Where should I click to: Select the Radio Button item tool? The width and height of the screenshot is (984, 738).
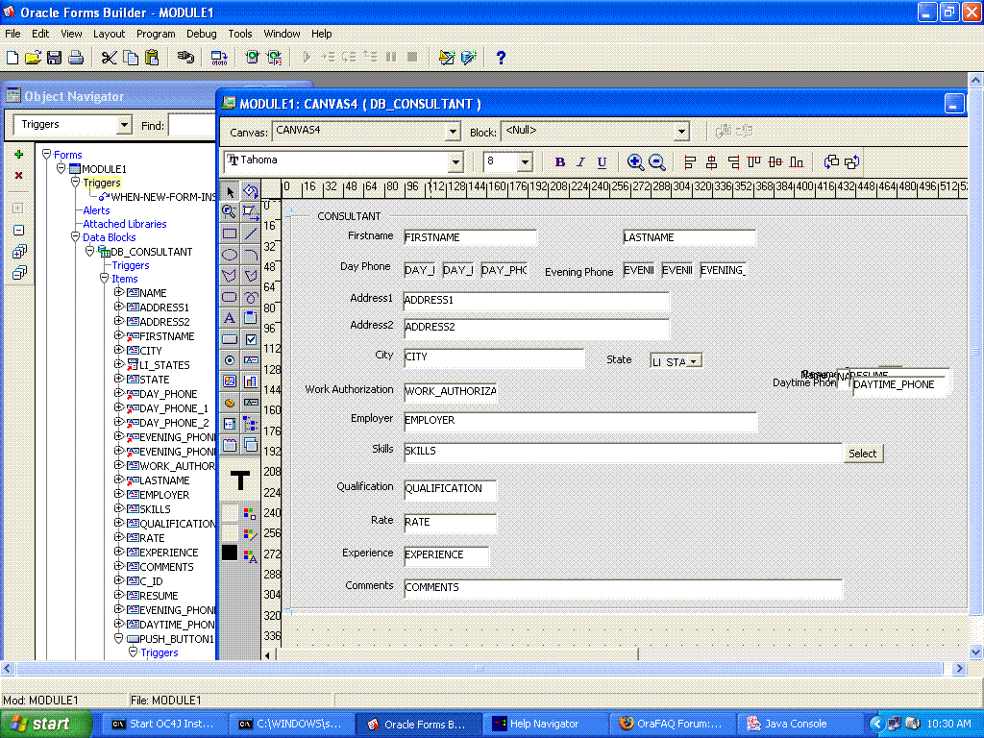230,360
